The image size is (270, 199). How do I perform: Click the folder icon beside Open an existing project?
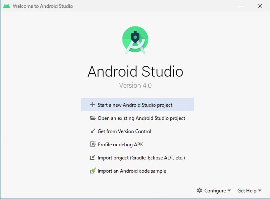tap(93, 118)
